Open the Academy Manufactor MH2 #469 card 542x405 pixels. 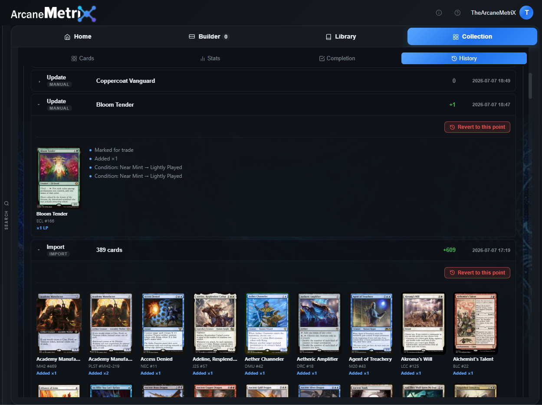pyautogui.click(x=59, y=323)
